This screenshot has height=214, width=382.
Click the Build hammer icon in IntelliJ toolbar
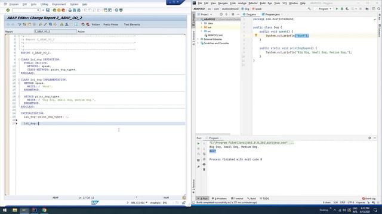309,9
